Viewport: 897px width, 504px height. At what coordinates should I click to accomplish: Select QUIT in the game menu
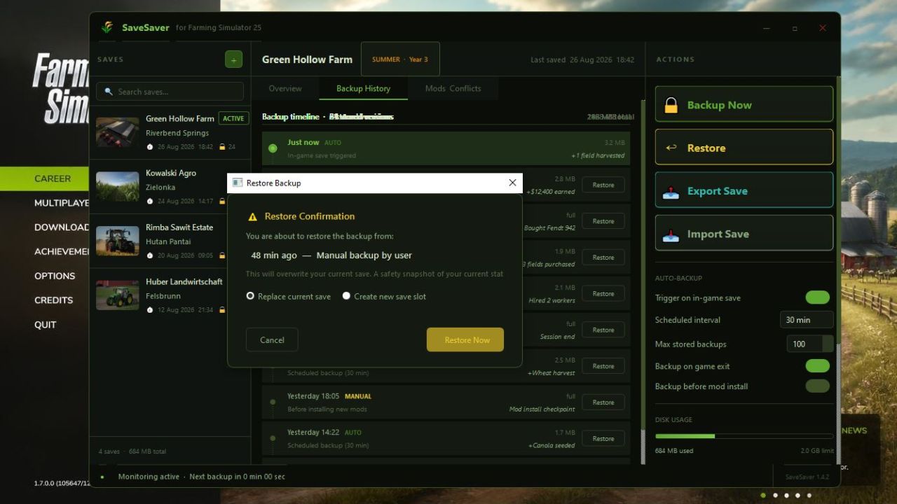(x=46, y=325)
